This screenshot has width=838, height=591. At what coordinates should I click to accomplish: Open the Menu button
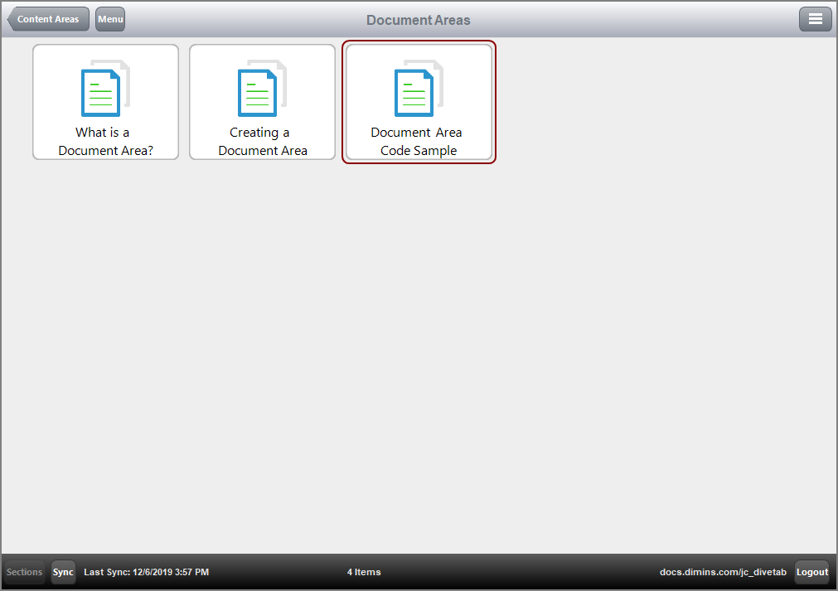(110, 19)
